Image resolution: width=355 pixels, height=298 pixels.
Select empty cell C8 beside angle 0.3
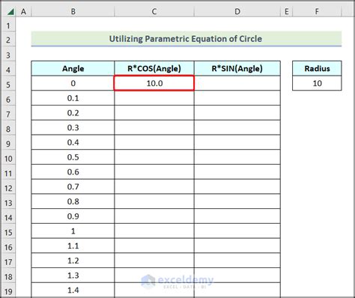click(154, 127)
